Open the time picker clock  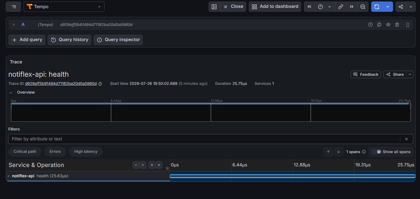(320, 7)
